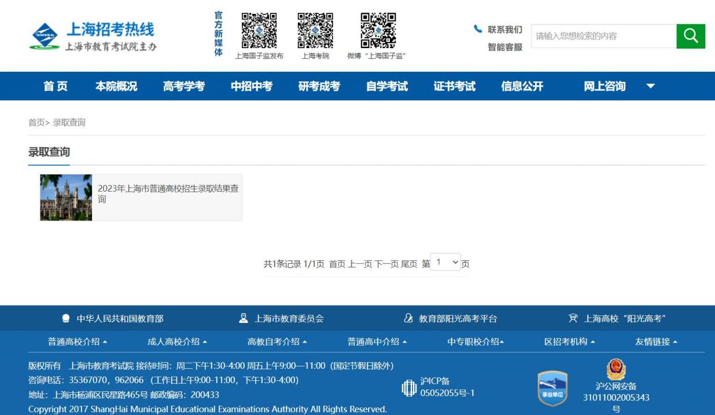
Task: Click pagination 尾页 link
Action: click(x=409, y=264)
